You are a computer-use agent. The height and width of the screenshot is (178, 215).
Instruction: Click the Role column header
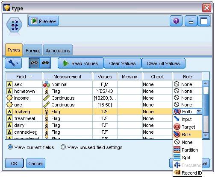click(x=187, y=77)
